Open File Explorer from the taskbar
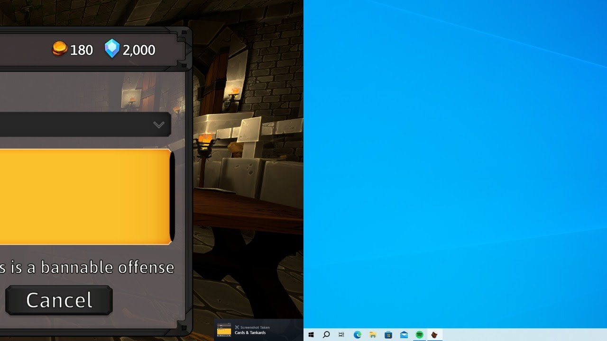The height and width of the screenshot is (341, 607). (373, 335)
